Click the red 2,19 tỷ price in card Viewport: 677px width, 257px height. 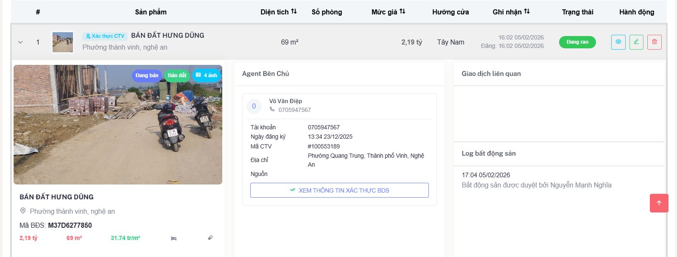point(28,238)
